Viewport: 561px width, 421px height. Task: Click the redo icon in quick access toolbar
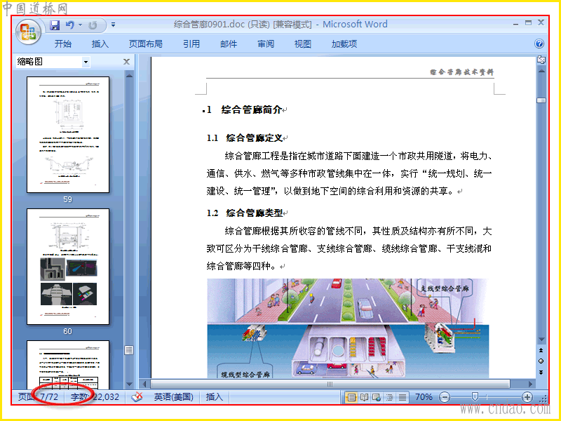pos(93,25)
